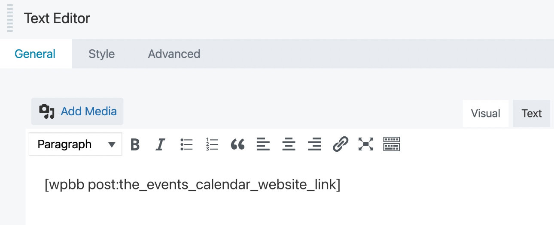554x225 pixels.
Task: Open the insert link tool
Action: tap(340, 144)
